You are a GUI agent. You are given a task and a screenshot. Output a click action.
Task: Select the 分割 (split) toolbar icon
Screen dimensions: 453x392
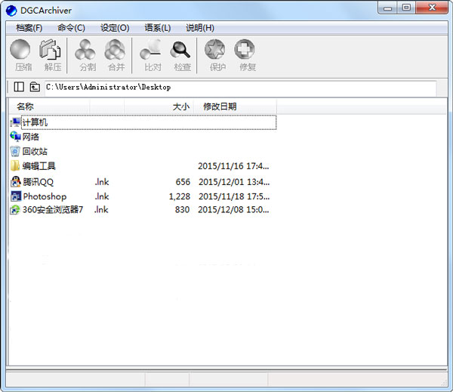coord(85,49)
